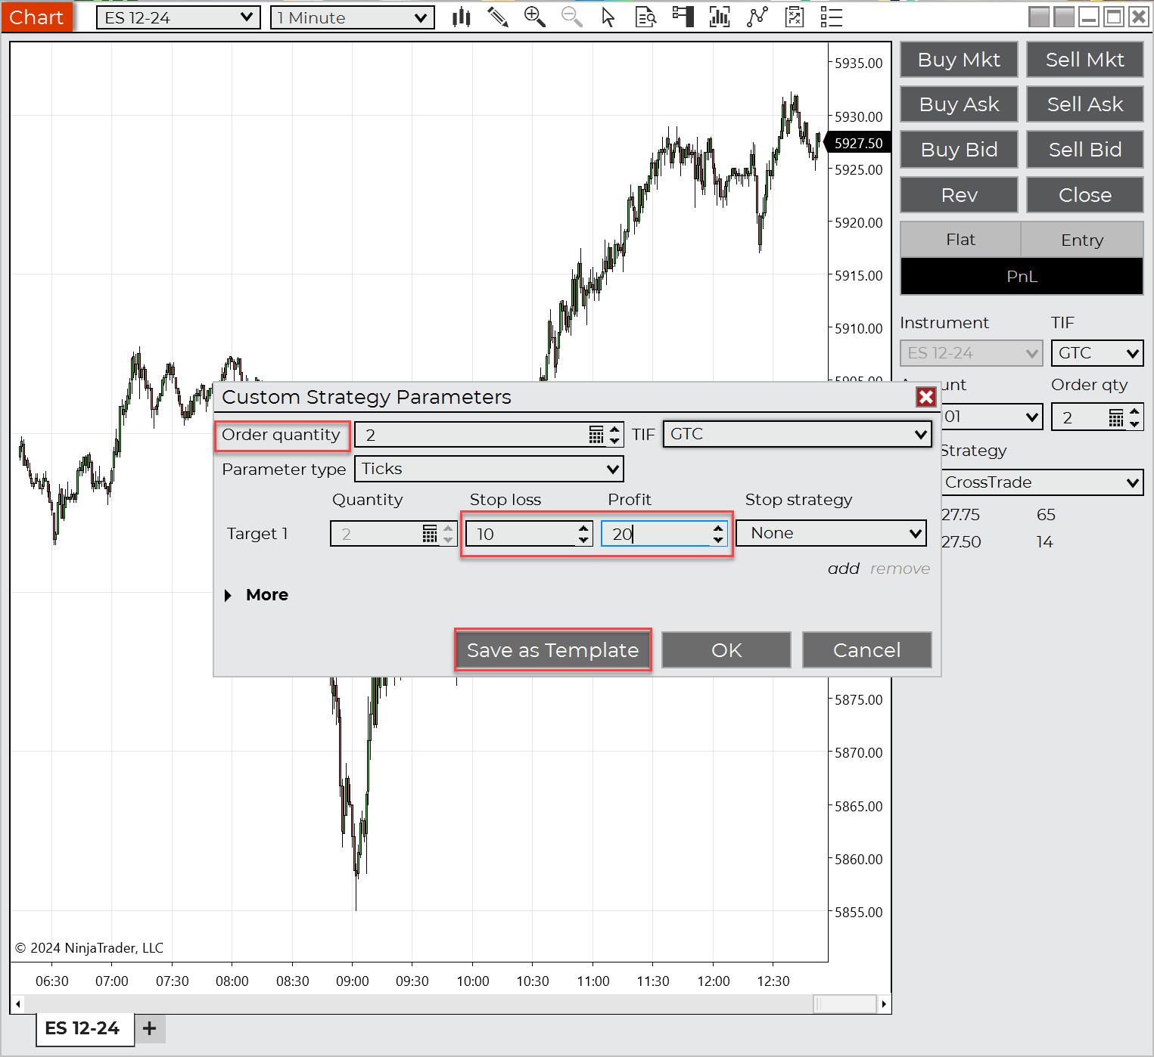Decrease the Profit value by one
The width and height of the screenshot is (1154, 1057).
click(x=718, y=540)
